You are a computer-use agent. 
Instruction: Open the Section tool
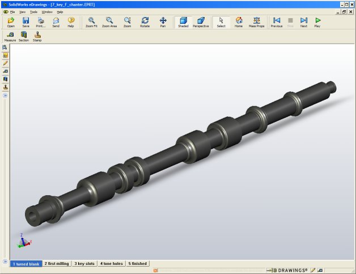(x=24, y=36)
